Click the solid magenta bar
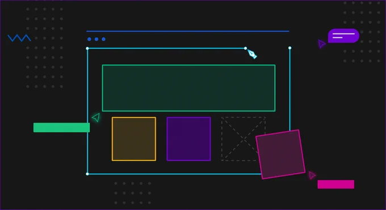386x210 pixels. click(x=336, y=184)
